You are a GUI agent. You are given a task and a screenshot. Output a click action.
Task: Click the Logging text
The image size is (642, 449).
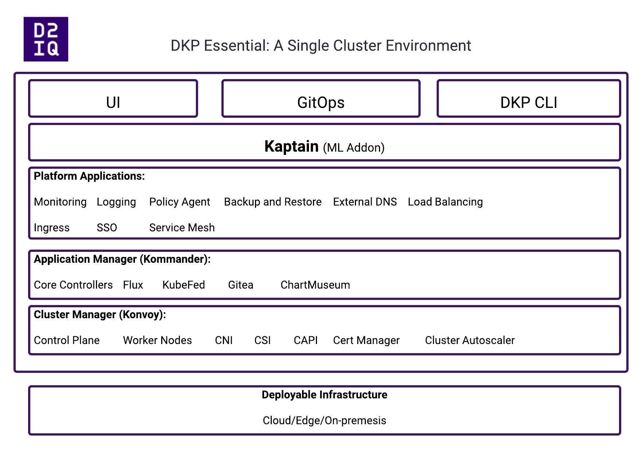[x=116, y=202]
